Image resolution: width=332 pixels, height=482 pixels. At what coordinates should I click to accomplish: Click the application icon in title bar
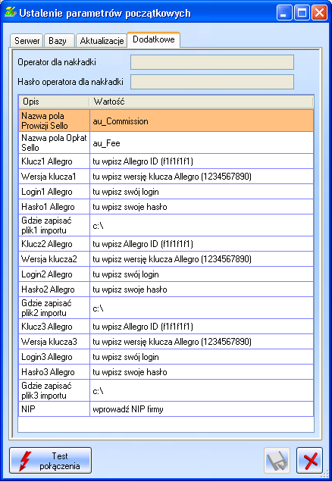click(11, 13)
